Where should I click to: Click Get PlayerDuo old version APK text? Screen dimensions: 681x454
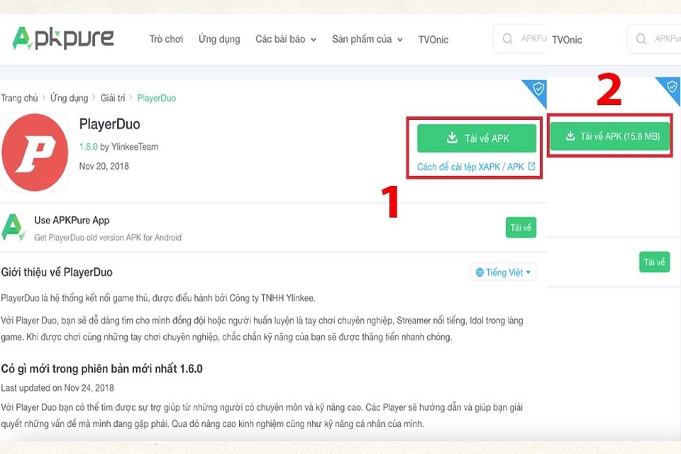point(108,238)
